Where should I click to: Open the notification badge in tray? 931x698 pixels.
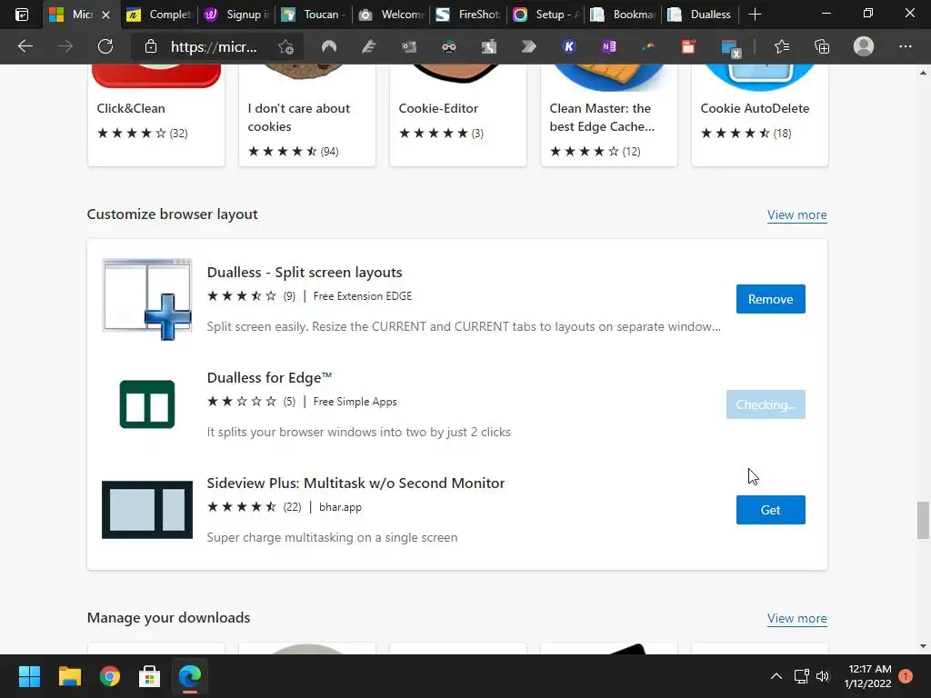(906, 676)
